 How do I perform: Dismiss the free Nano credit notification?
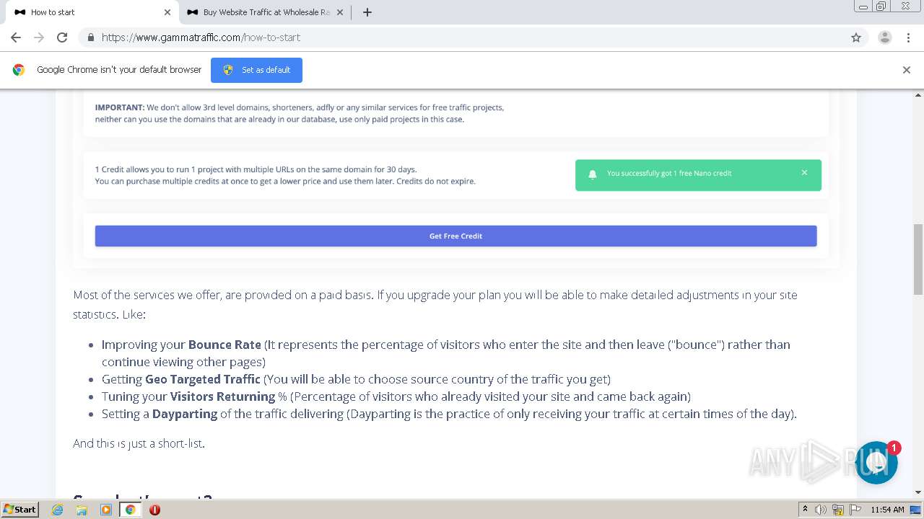pyautogui.click(x=804, y=173)
